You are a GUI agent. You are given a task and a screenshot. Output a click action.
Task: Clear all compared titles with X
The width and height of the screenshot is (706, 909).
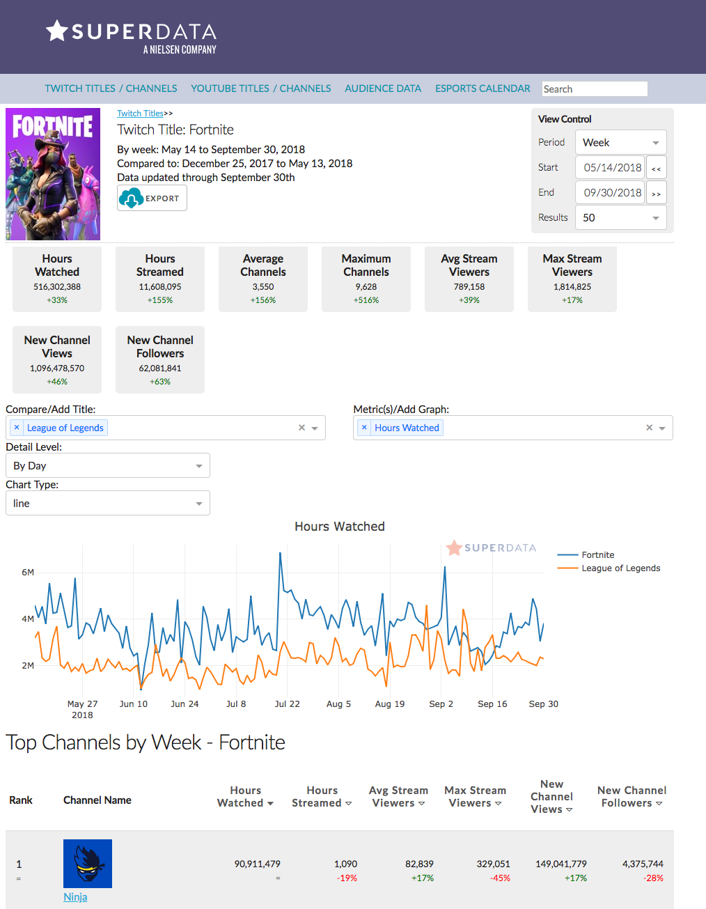(301, 428)
